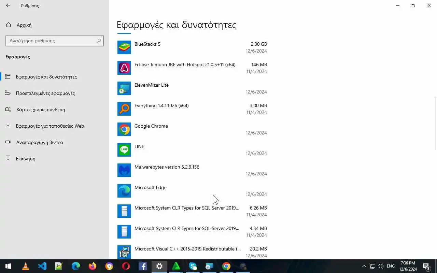Image resolution: width=437 pixels, height=273 pixels.
Task: Click the Visual C++ Redistributable icon
Action: (x=124, y=252)
